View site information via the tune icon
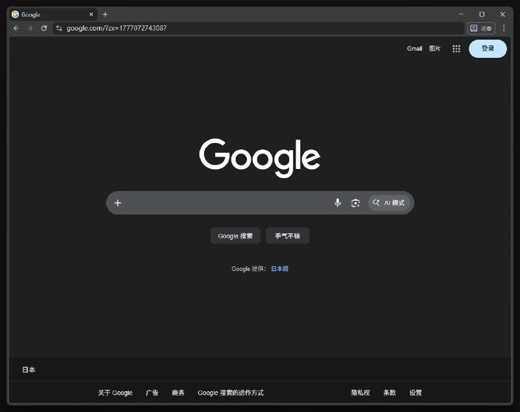The width and height of the screenshot is (520, 412). coord(58,28)
